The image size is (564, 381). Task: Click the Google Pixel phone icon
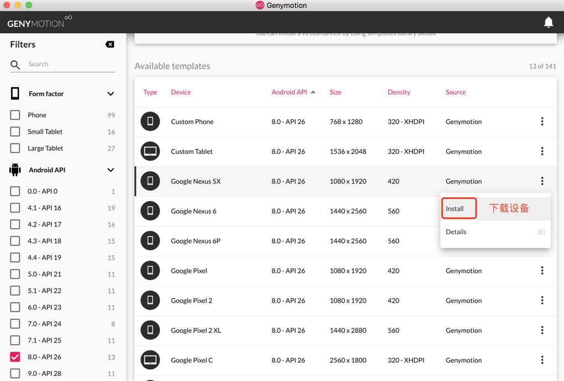[150, 271]
